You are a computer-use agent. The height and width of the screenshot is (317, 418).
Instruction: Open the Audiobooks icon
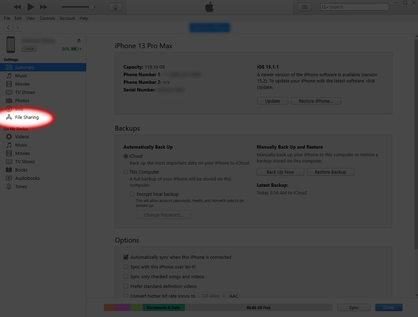point(9,178)
